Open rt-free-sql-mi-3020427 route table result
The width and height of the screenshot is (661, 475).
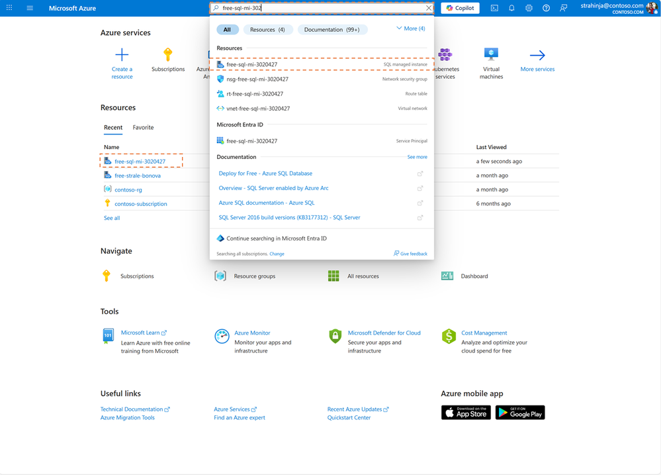[x=322, y=93]
